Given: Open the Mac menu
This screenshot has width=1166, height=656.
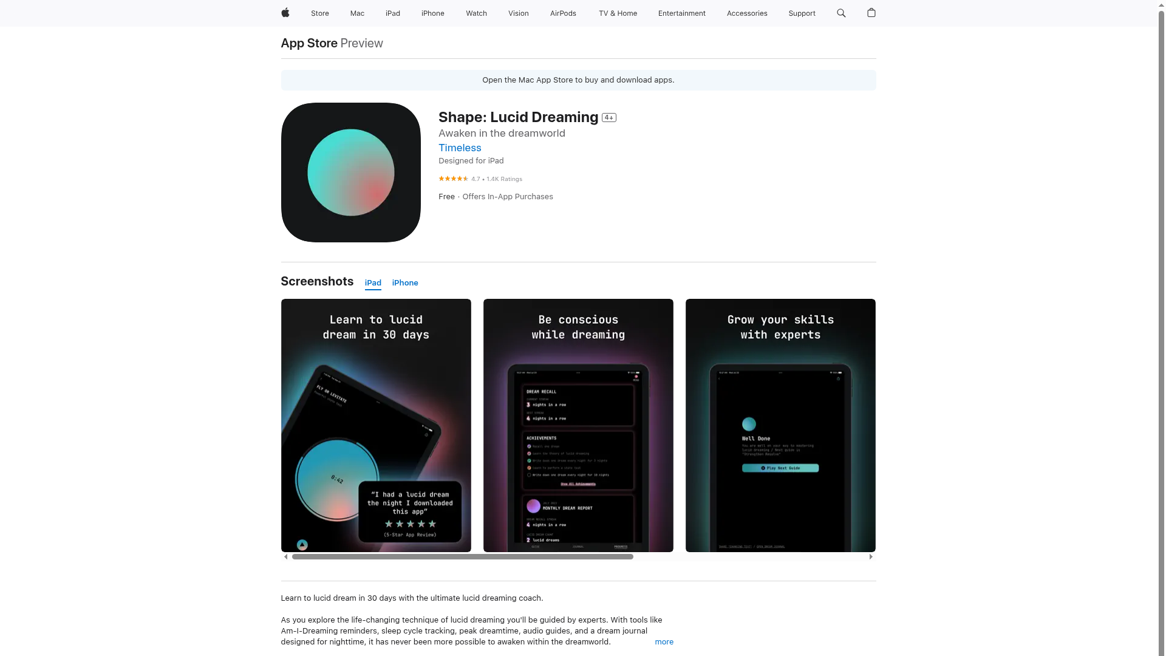Looking at the screenshot, I should (x=357, y=13).
